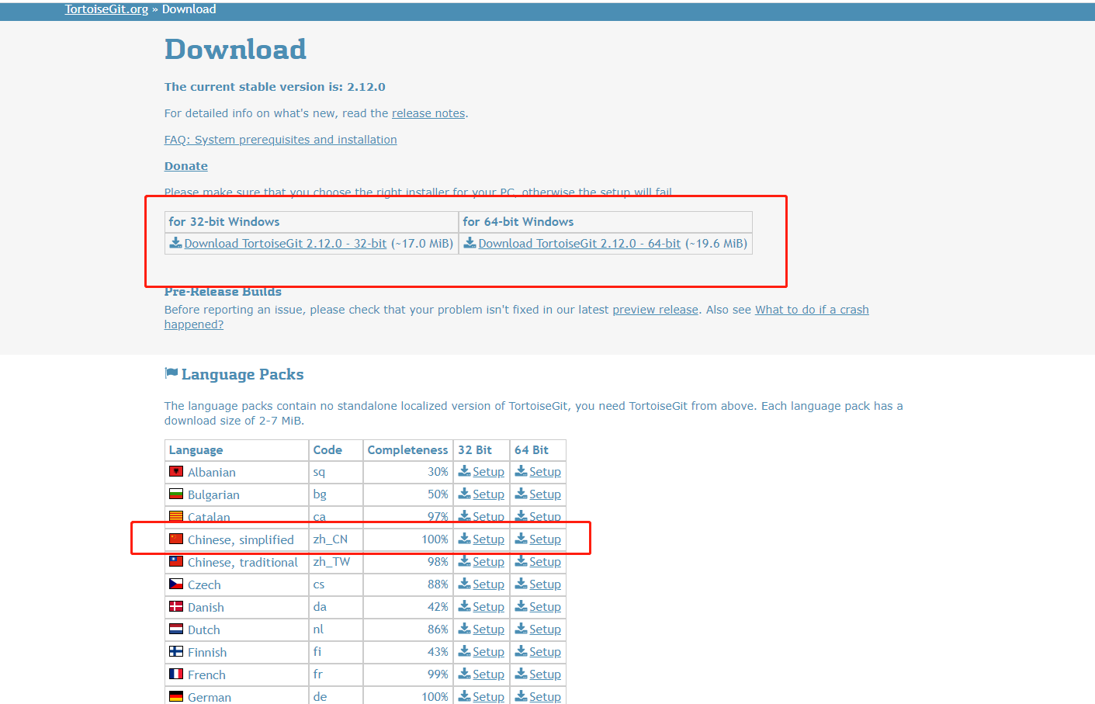The image size is (1095, 704).
Task: Download Finnish 32 Bit Setup
Action: coord(488,652)
